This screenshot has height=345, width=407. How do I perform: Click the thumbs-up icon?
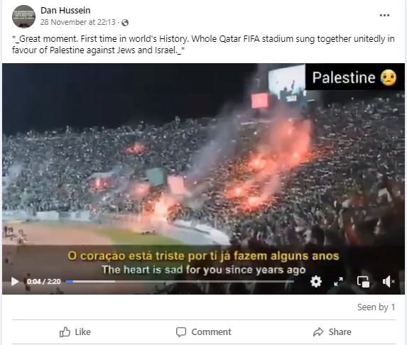click(65, 332)
